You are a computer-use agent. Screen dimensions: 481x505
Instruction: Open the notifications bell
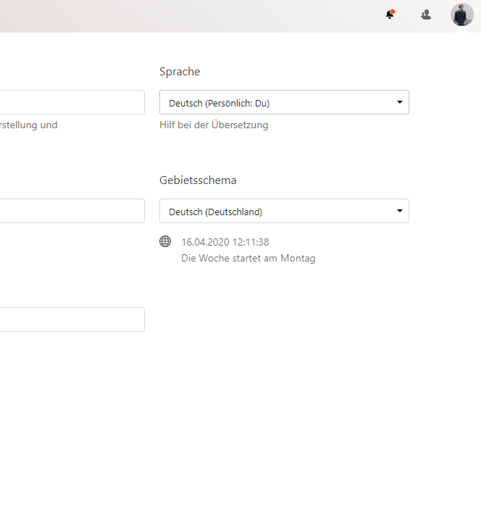[390, 14]
